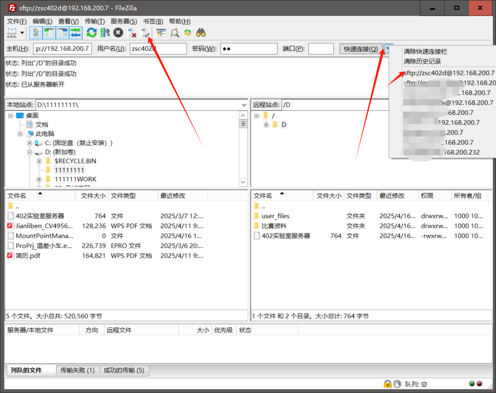496x393 pixels.
Task: Click the 端口 port field
Action: [x=321, y=49]
